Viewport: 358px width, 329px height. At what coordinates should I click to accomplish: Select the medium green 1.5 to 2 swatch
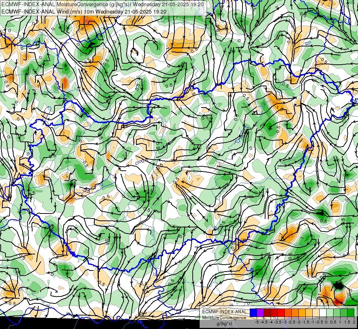(x=344, y=313)
